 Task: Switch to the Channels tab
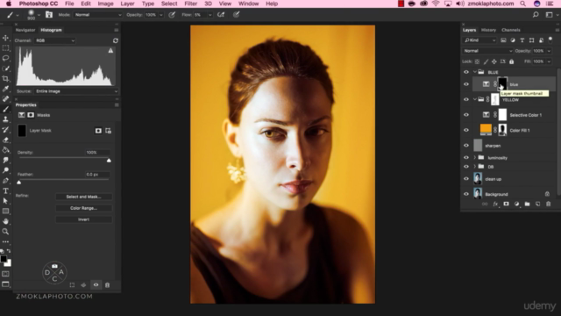510,30
